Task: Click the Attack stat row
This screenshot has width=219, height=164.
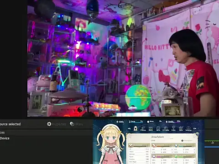Action: 139,152
